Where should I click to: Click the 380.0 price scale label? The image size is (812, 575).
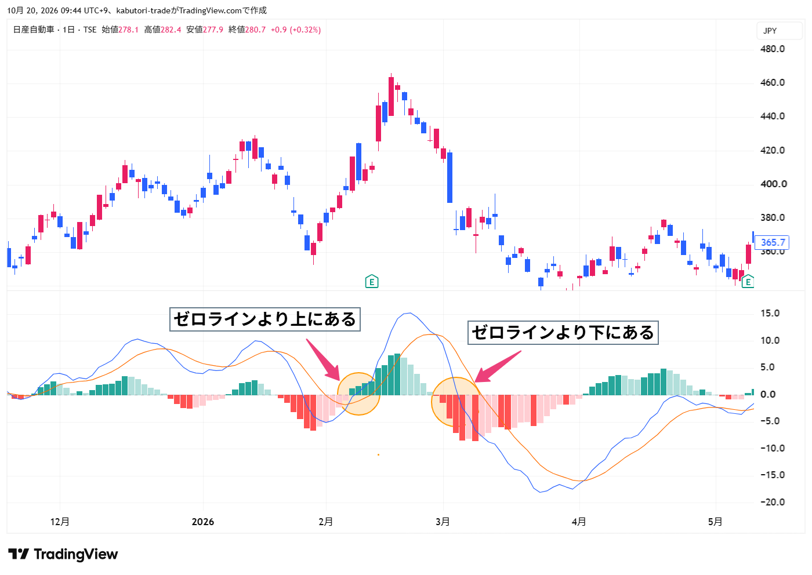[773, 217]
